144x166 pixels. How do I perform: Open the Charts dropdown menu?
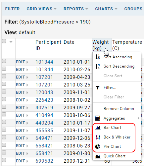(x=106, y=9)
